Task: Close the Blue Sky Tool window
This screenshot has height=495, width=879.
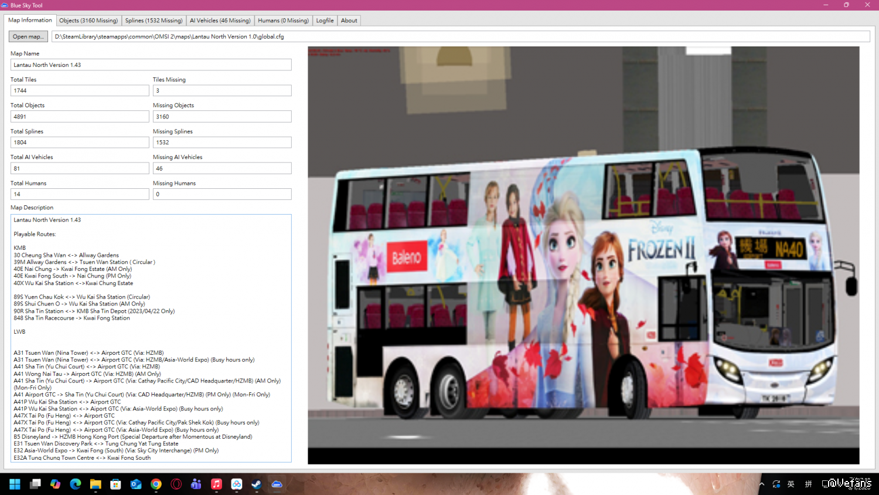Action: click(868, 5)
